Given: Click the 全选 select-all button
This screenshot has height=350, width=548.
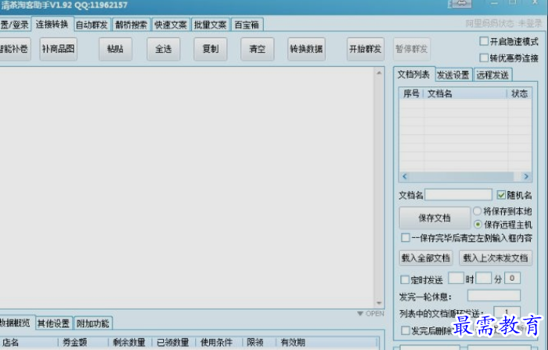Looking at the screenshot, I should 163,49.
